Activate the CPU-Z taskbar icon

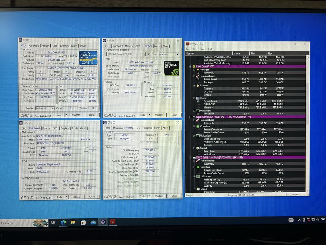pos(103,222)
